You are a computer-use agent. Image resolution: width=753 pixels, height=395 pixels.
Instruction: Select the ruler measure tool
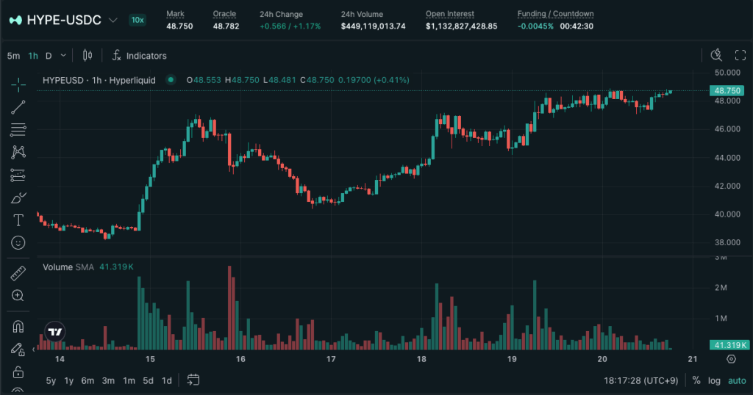click(x=18, y=273)
